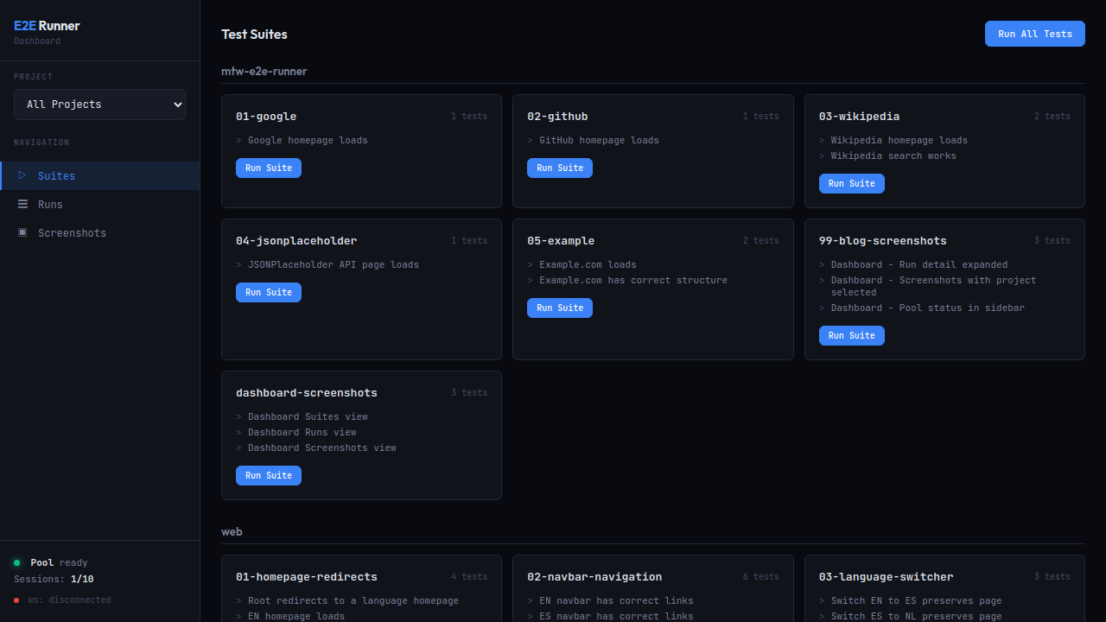Click the Run All Tests button

[1035, 34]
